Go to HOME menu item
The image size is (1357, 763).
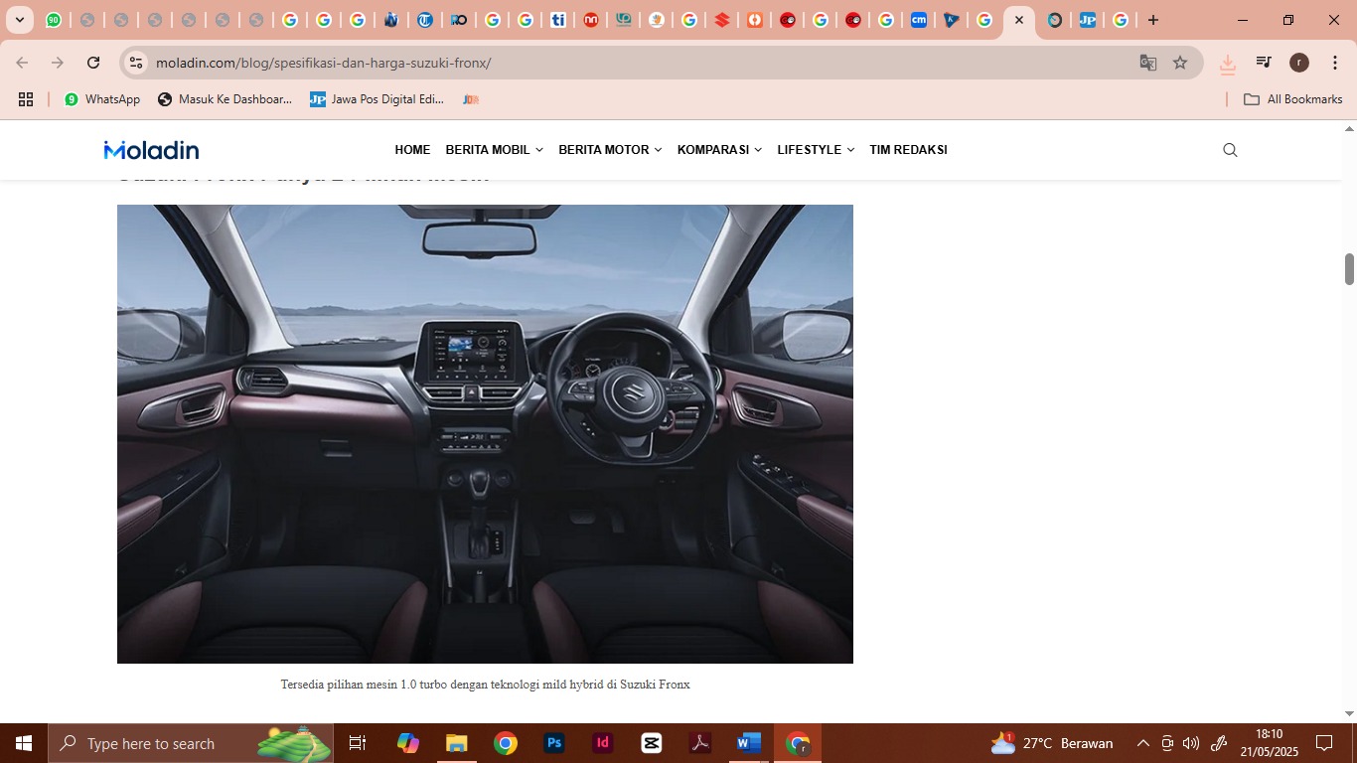412,150
